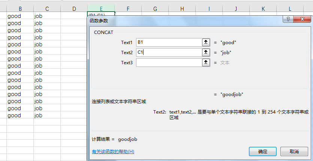Select column E header
Viewport: 313px width, 161px height.
[101, 9]
